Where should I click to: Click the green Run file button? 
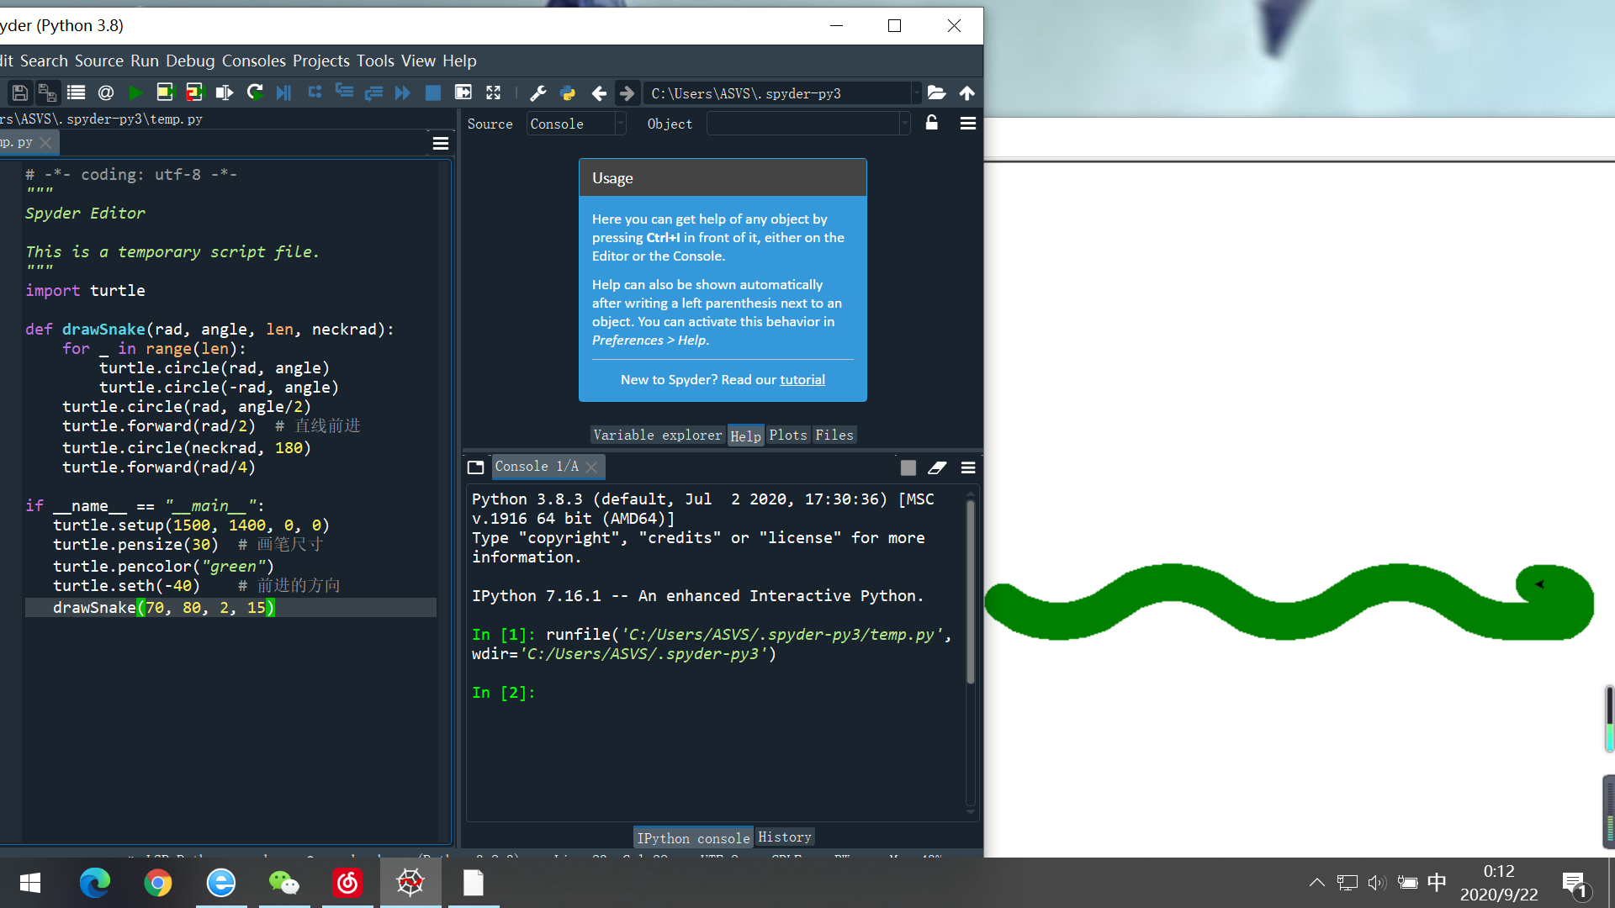pos(135,93)
